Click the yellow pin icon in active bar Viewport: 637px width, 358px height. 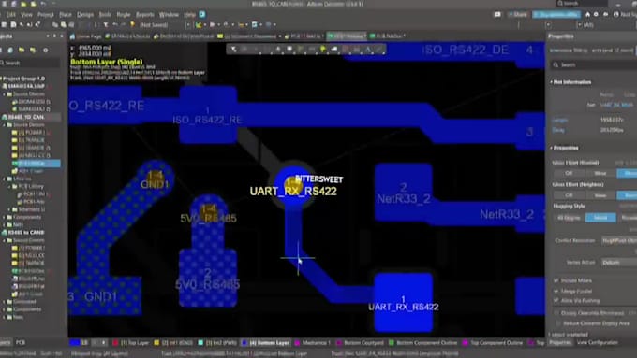pyautogui.click(x=322, y=50)
